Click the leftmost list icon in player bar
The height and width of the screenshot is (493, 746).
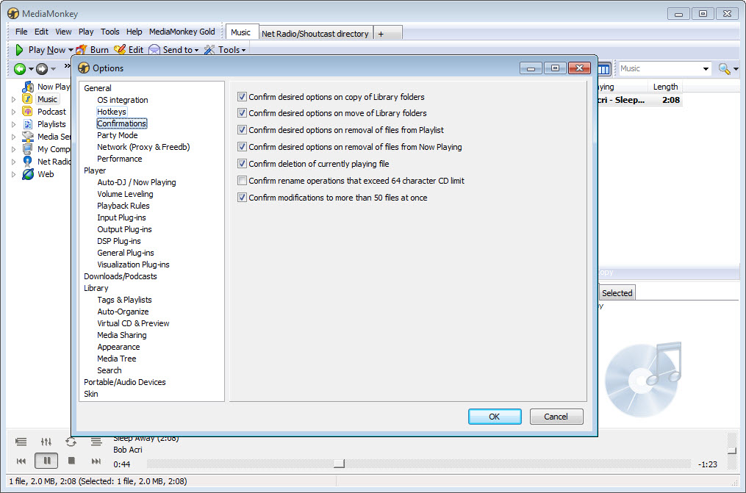point(21,442)
